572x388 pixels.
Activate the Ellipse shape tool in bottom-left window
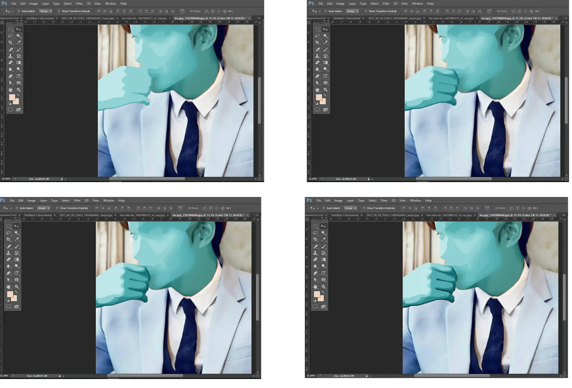[17, 280]
